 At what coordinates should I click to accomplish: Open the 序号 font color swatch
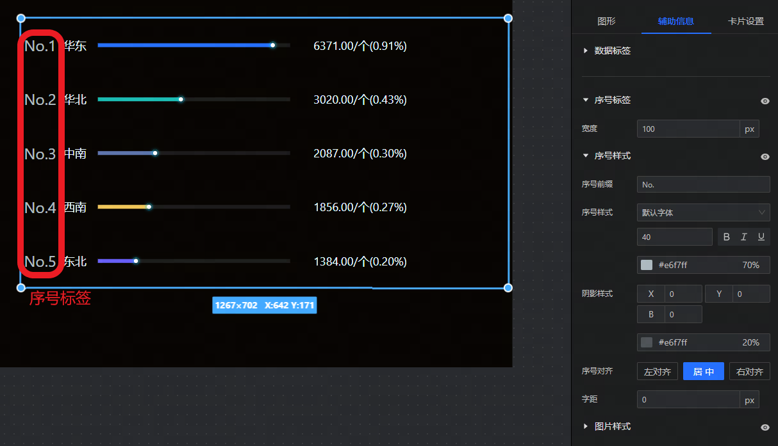647,265
